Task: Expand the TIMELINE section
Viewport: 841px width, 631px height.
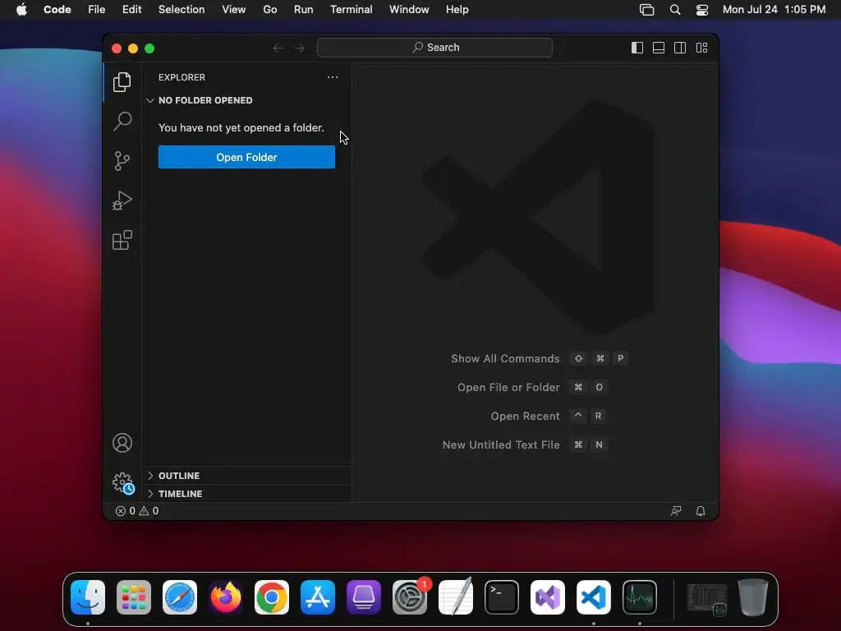Action: (x=246, y=494)
